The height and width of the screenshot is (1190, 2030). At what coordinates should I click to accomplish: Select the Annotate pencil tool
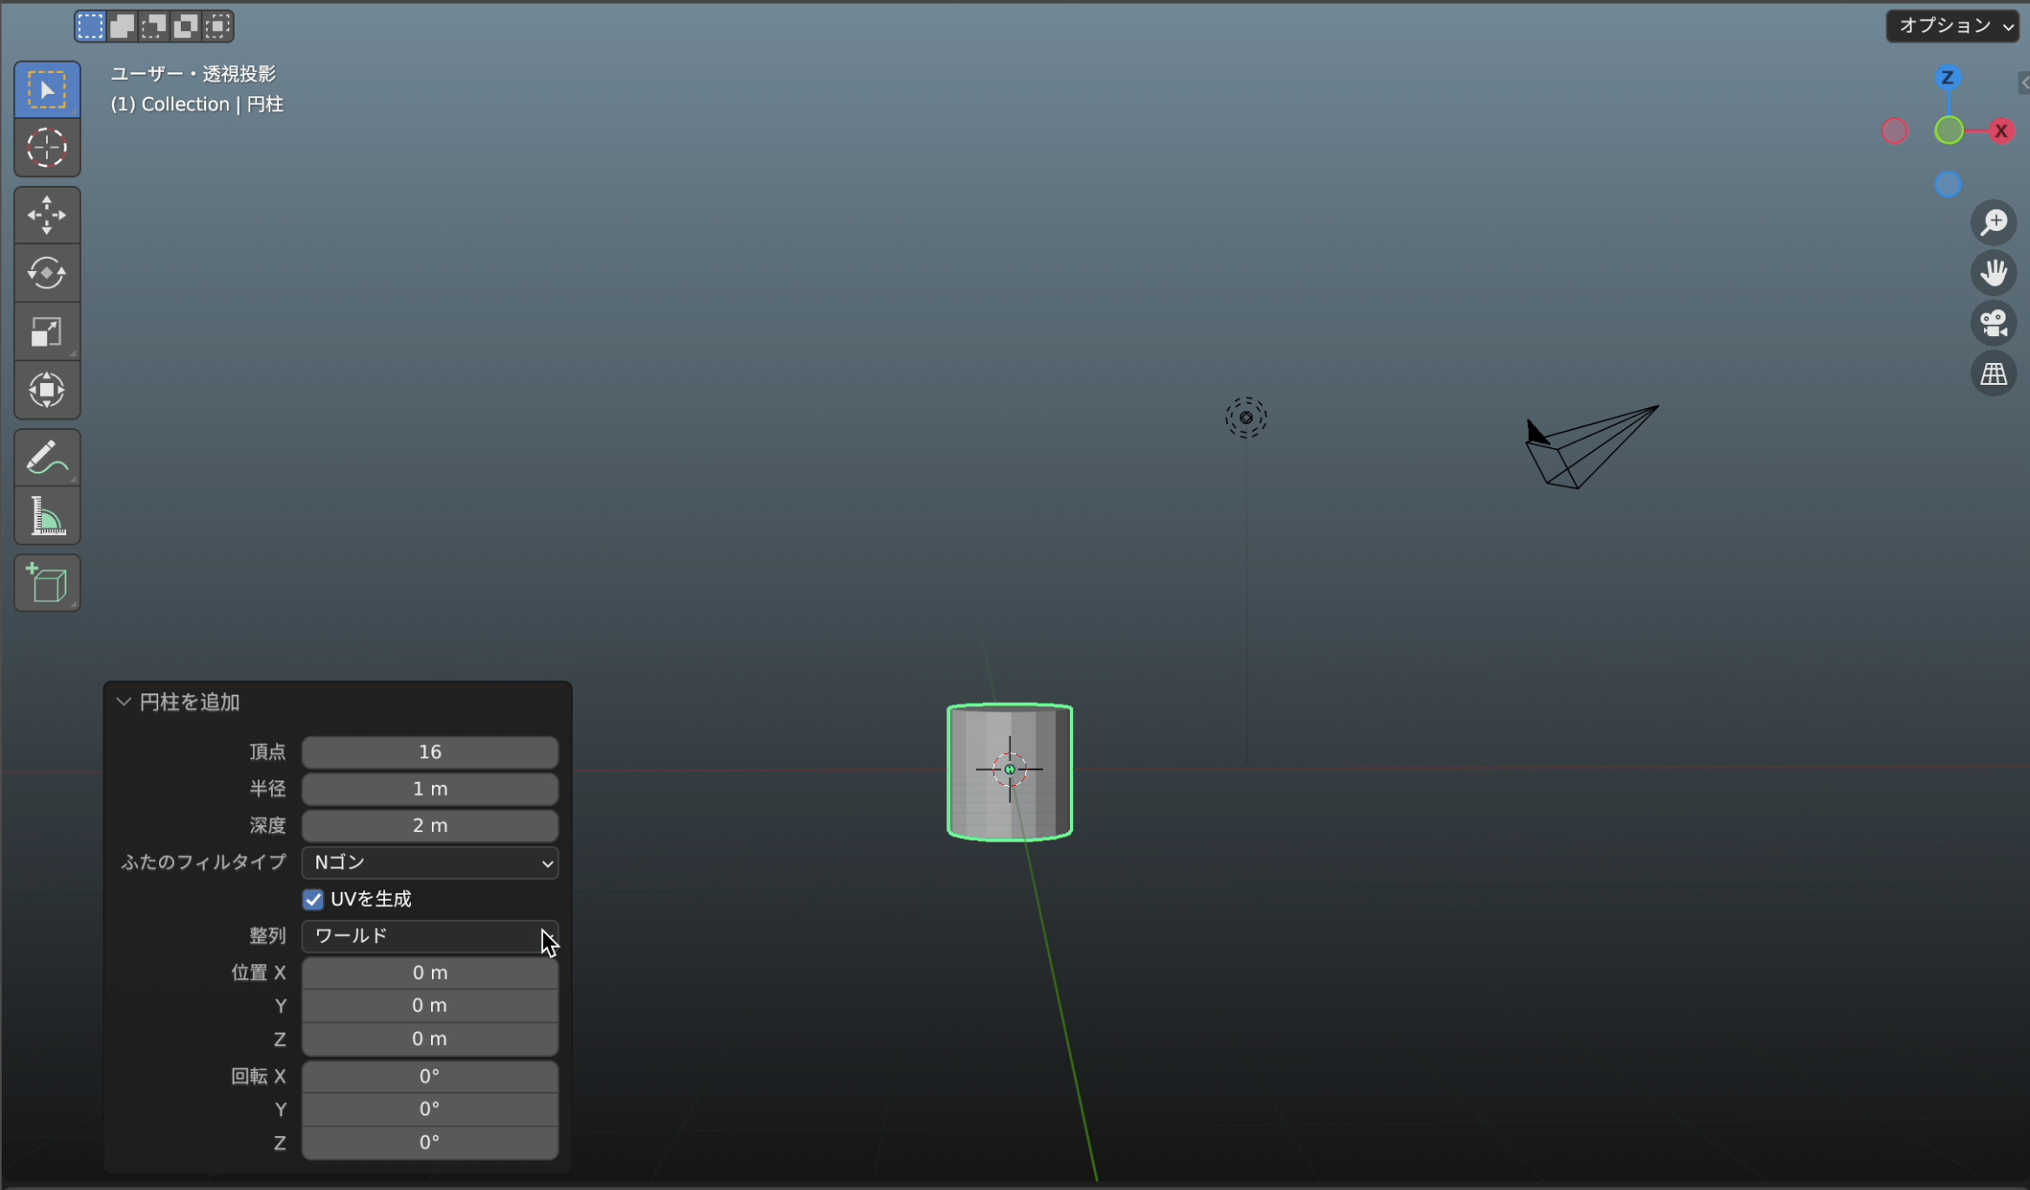[47, 458]
